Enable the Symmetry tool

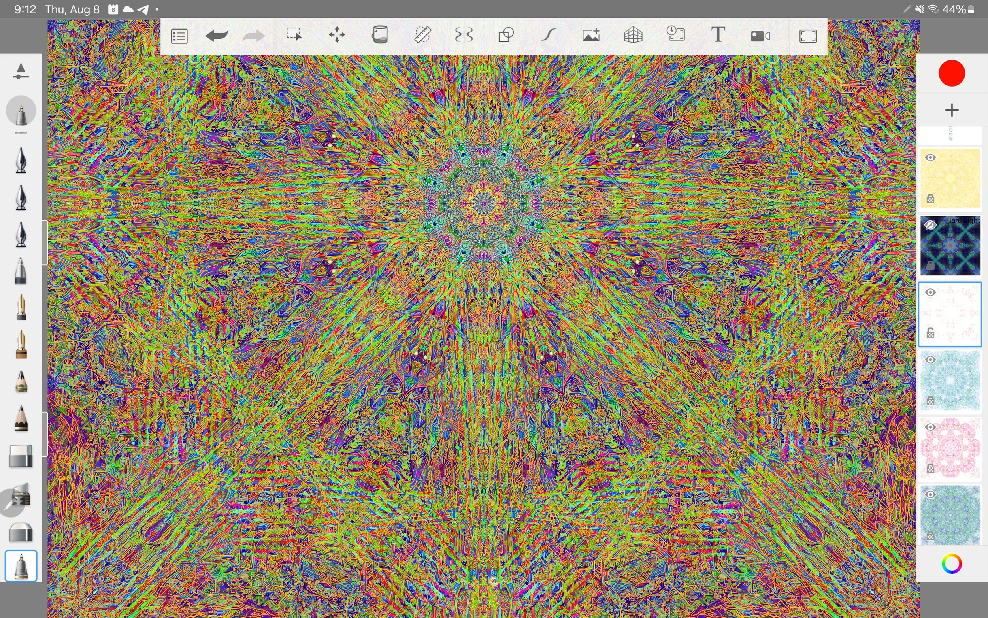[x=464, y=35]
